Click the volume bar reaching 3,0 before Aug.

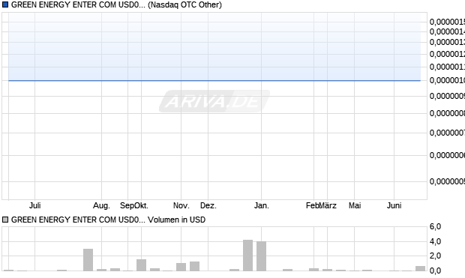88,259
